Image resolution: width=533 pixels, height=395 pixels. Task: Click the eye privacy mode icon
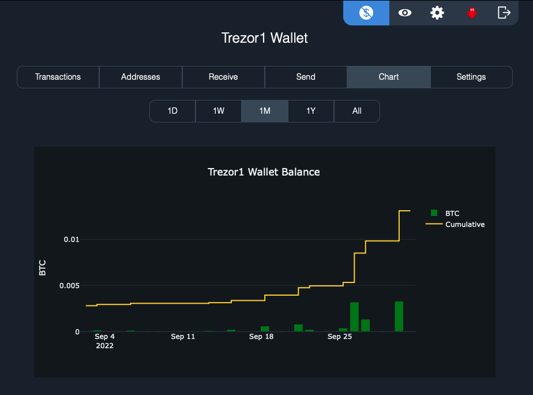pos(404,13)
